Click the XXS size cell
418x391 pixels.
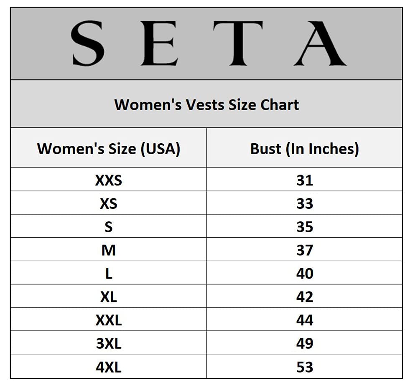click(x=108, y=180)
